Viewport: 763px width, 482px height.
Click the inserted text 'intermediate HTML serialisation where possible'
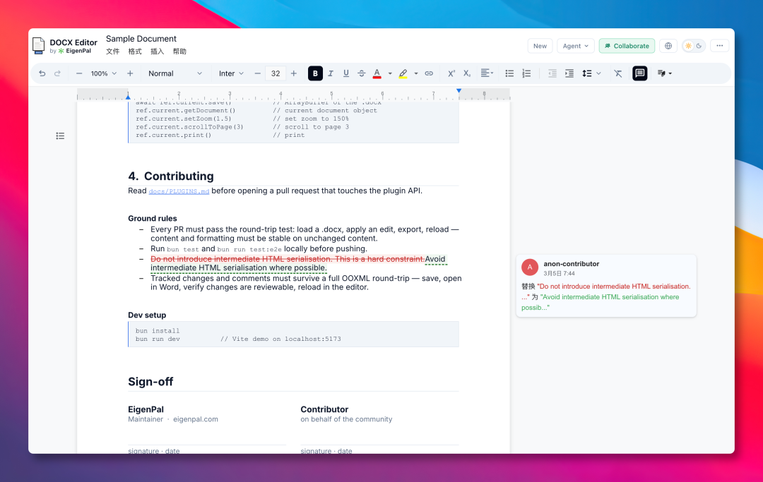click(x=238, y=267)
